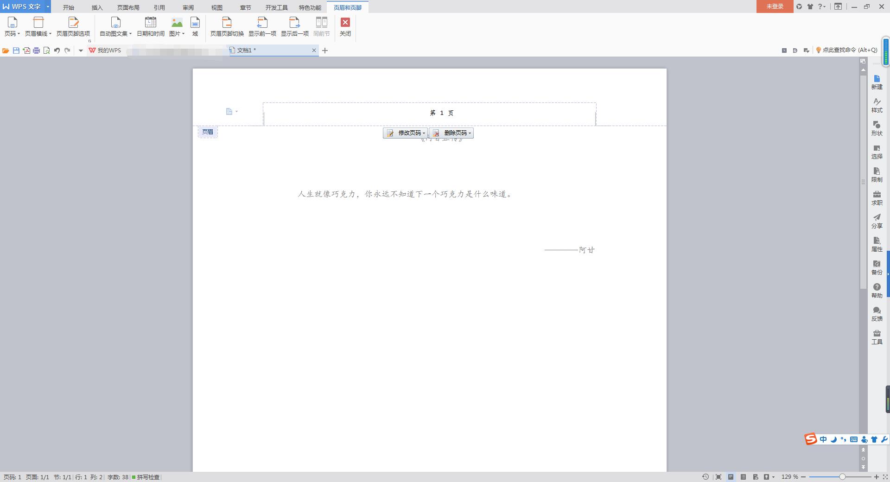Open 属性 properties in sidebar
Screen dimensions: 890x482
877,244
